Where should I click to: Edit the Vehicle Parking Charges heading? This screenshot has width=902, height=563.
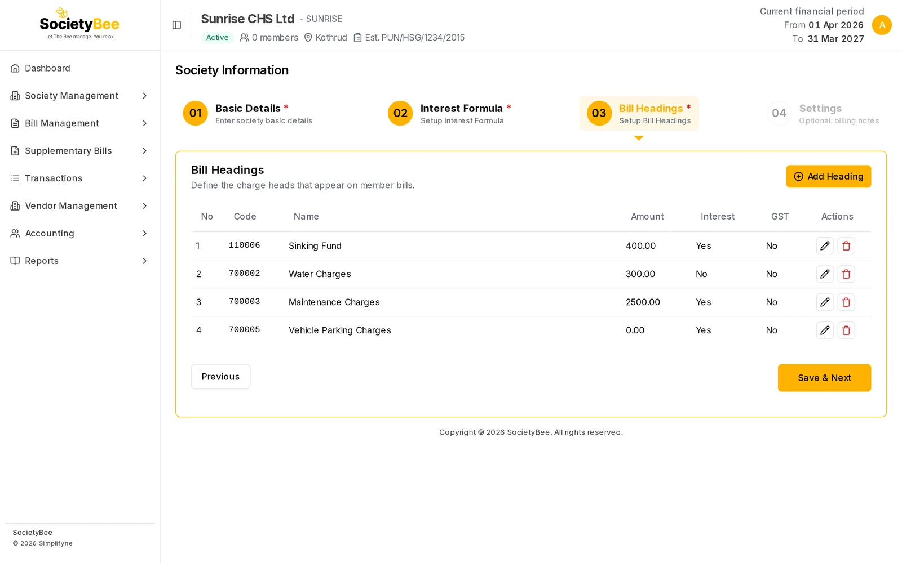click(x=825, y=330)
